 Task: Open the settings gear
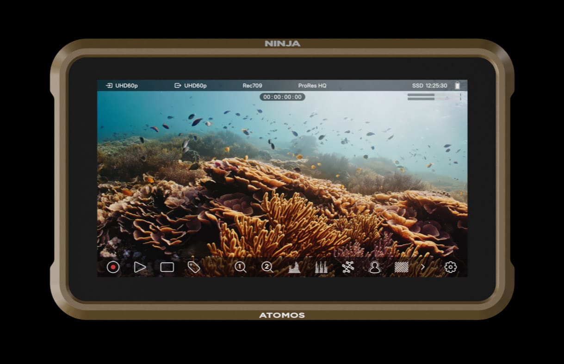pos(450,267)
